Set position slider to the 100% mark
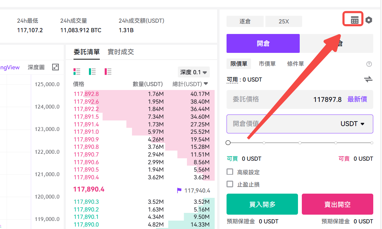 tap(372, 143)
